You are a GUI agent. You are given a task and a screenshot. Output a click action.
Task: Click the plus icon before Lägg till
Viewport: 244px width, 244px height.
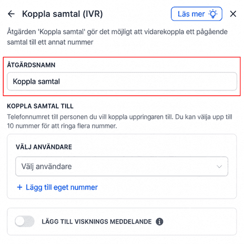[19, 187]
